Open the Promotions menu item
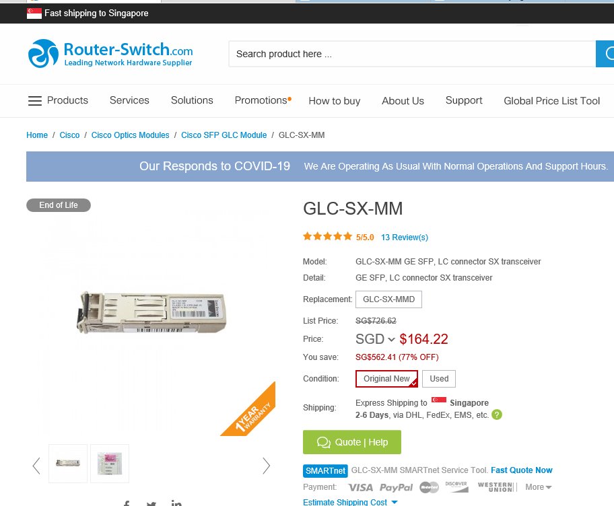614x506 pixels. (263, 100)
